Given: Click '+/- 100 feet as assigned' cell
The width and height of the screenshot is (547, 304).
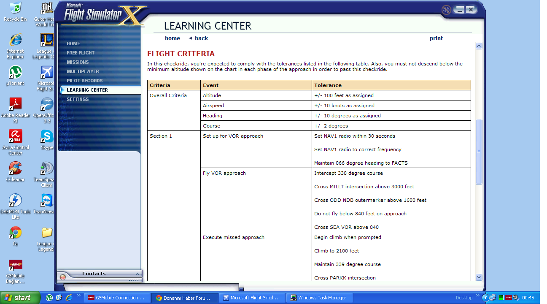Looking at the screenshot, I should [x=391, y=95].
